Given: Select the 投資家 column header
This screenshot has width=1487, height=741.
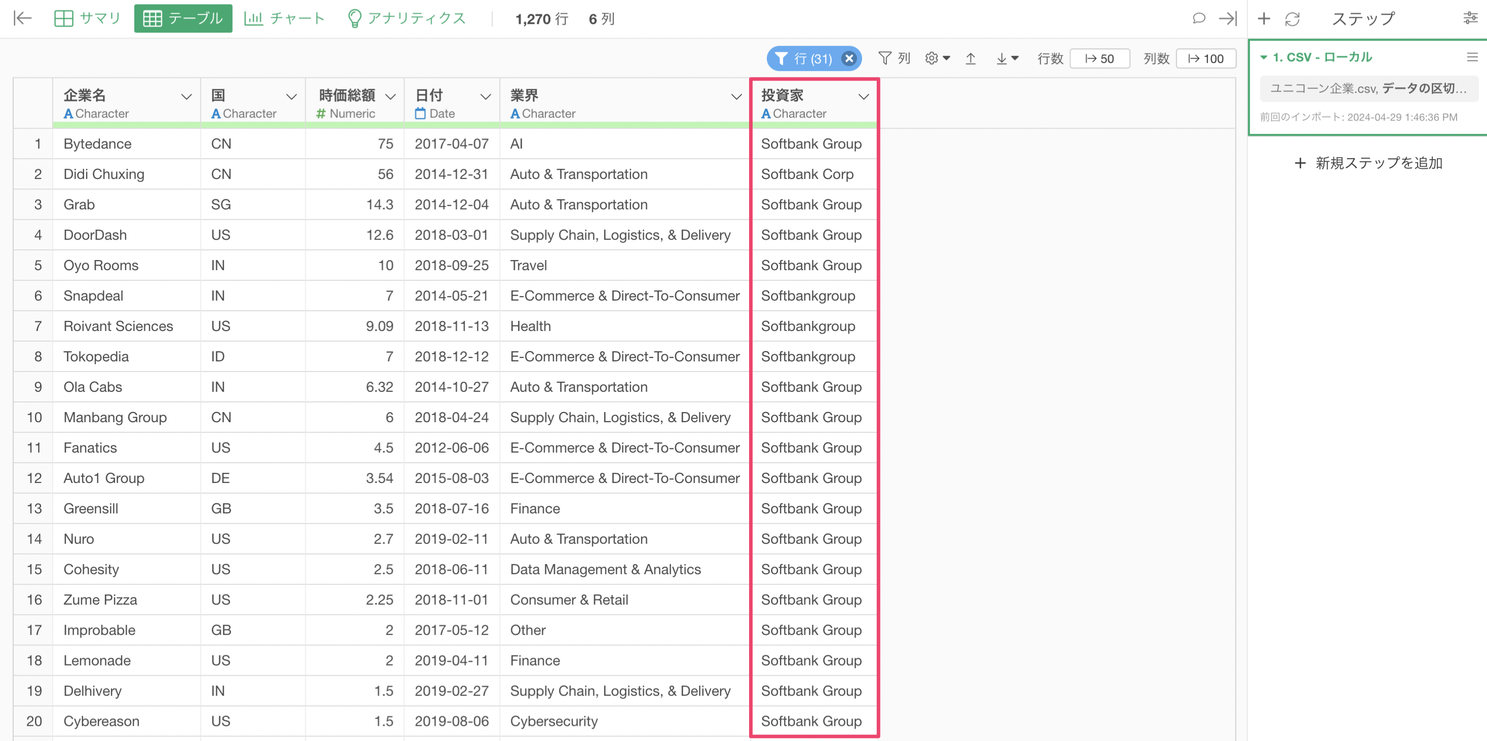Looking at the screenshot, I should coord(814,103).
